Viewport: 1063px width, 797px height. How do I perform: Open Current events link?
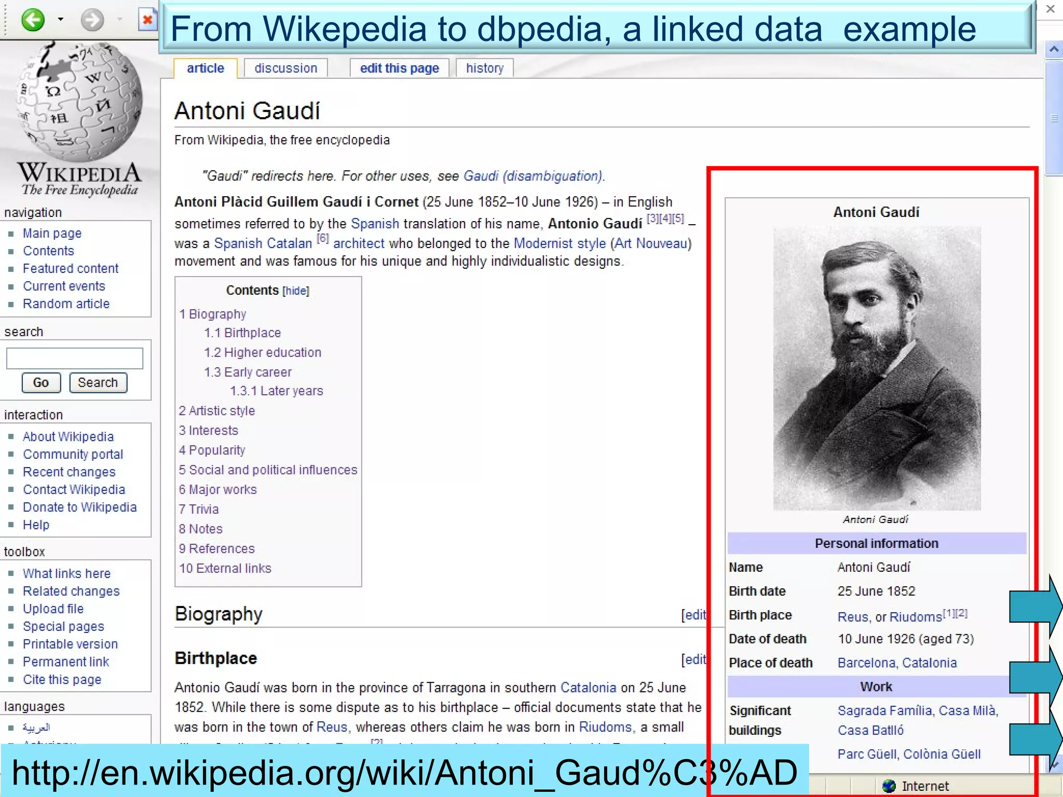[x=64, y=286]
